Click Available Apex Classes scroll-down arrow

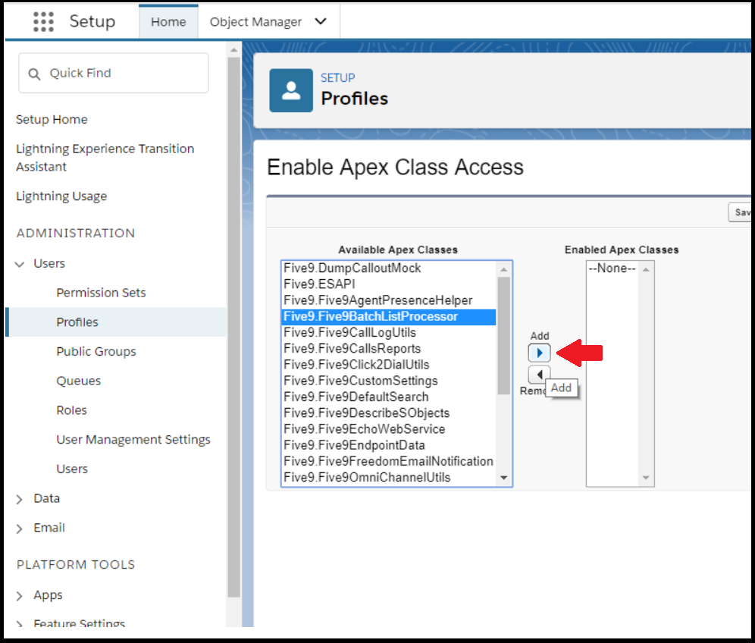pyautogui.click(x=504, y=478)
